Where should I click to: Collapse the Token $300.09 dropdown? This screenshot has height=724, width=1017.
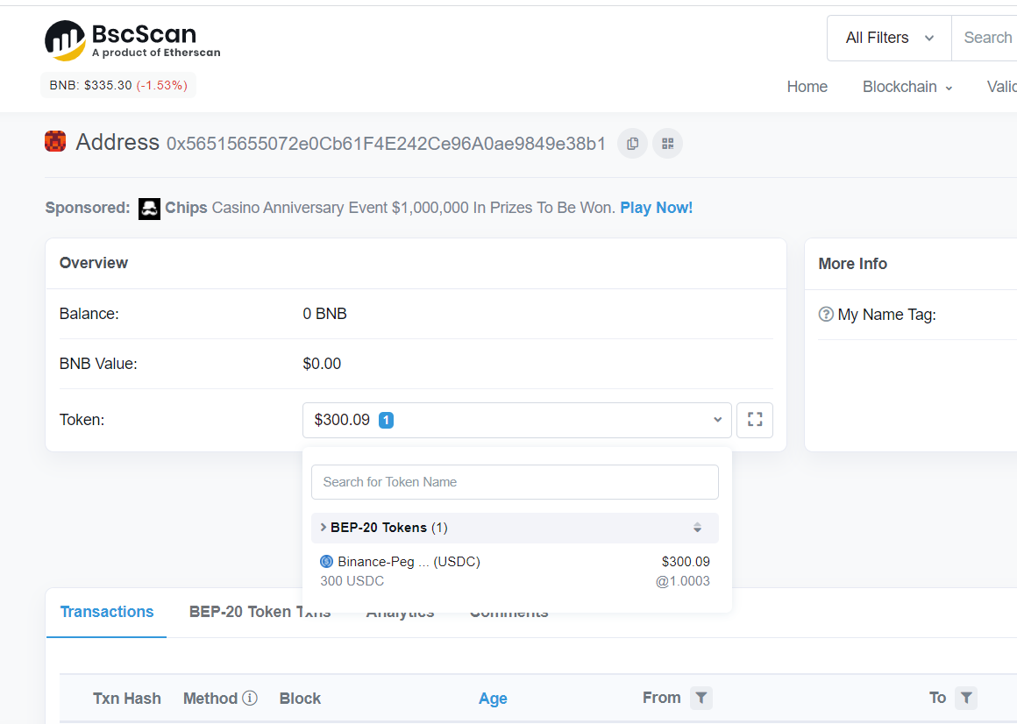coord(517,420)
